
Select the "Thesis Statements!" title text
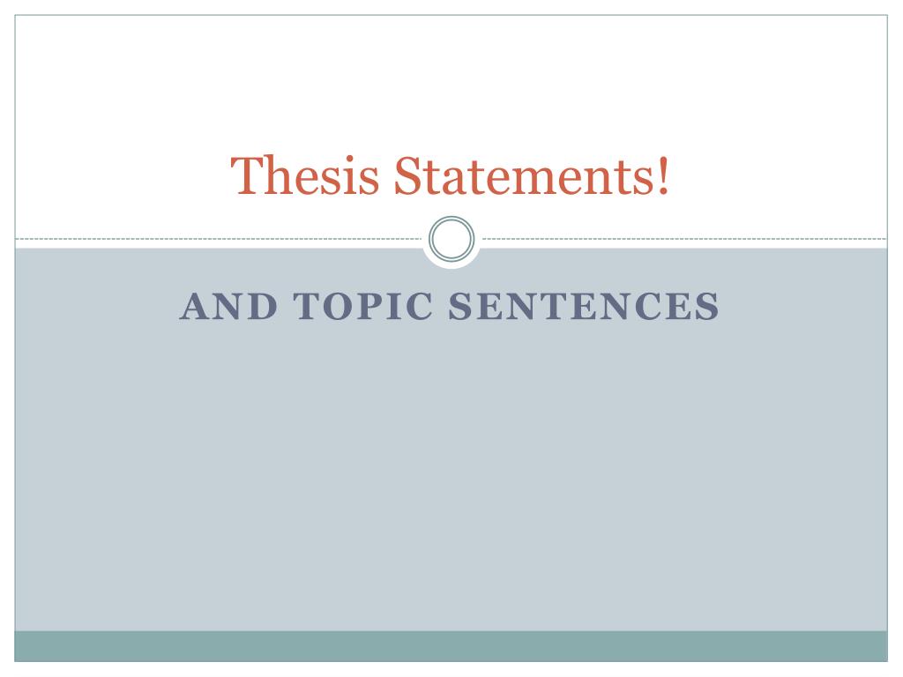point(451,175)
